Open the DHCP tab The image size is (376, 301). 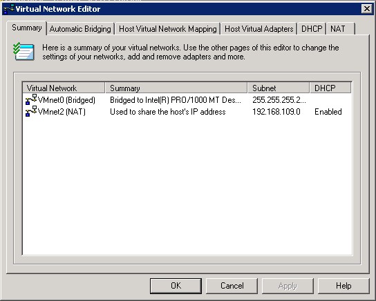(312, 29)
